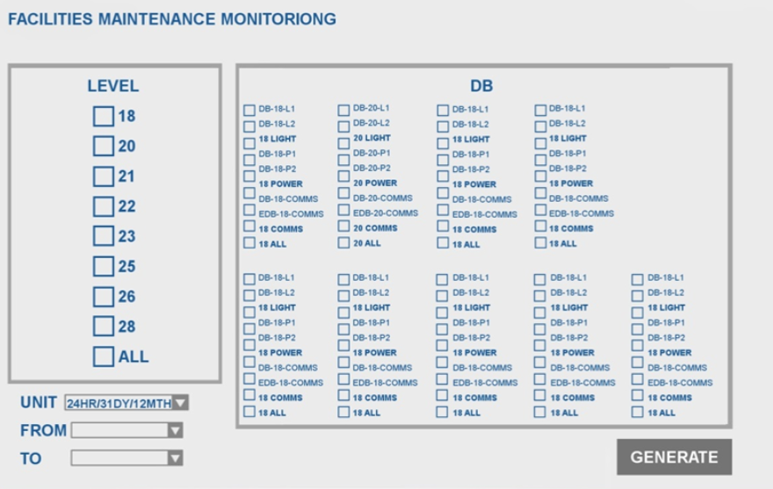The height and width of the screenshot is (489, 773).
Task: Select the DB-20-P1 checkbox
Action: point(344,154)
